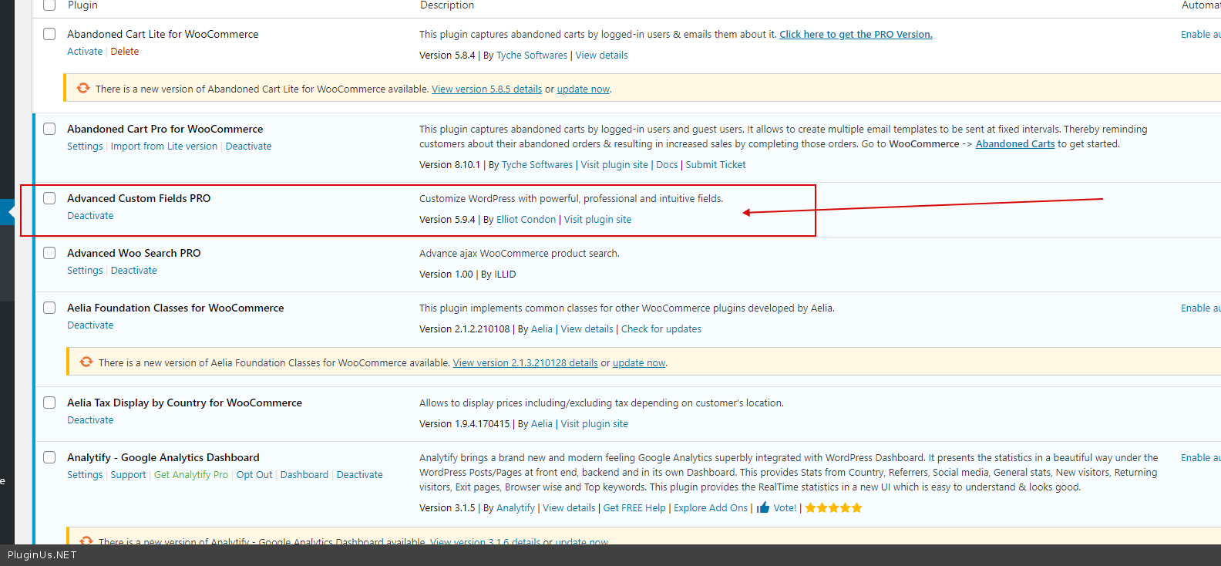Viewport: 1221px width, 566px height.
Task: Click the update icon in Abandoned Cart Lite notice
Action: tap(82, 89)
